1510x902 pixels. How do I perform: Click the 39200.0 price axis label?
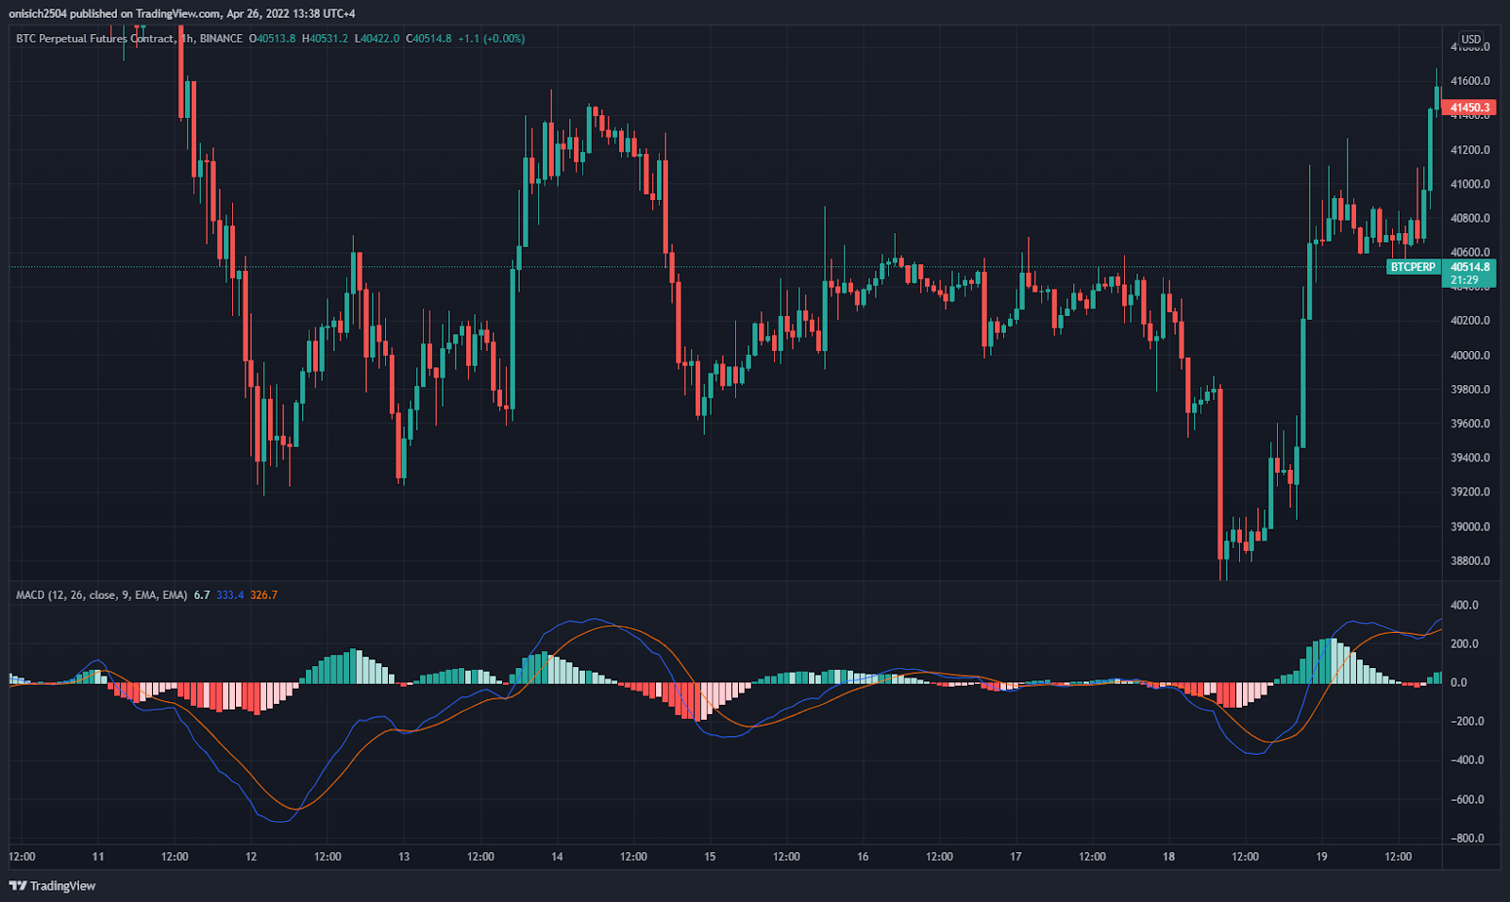click(1470, 492)
